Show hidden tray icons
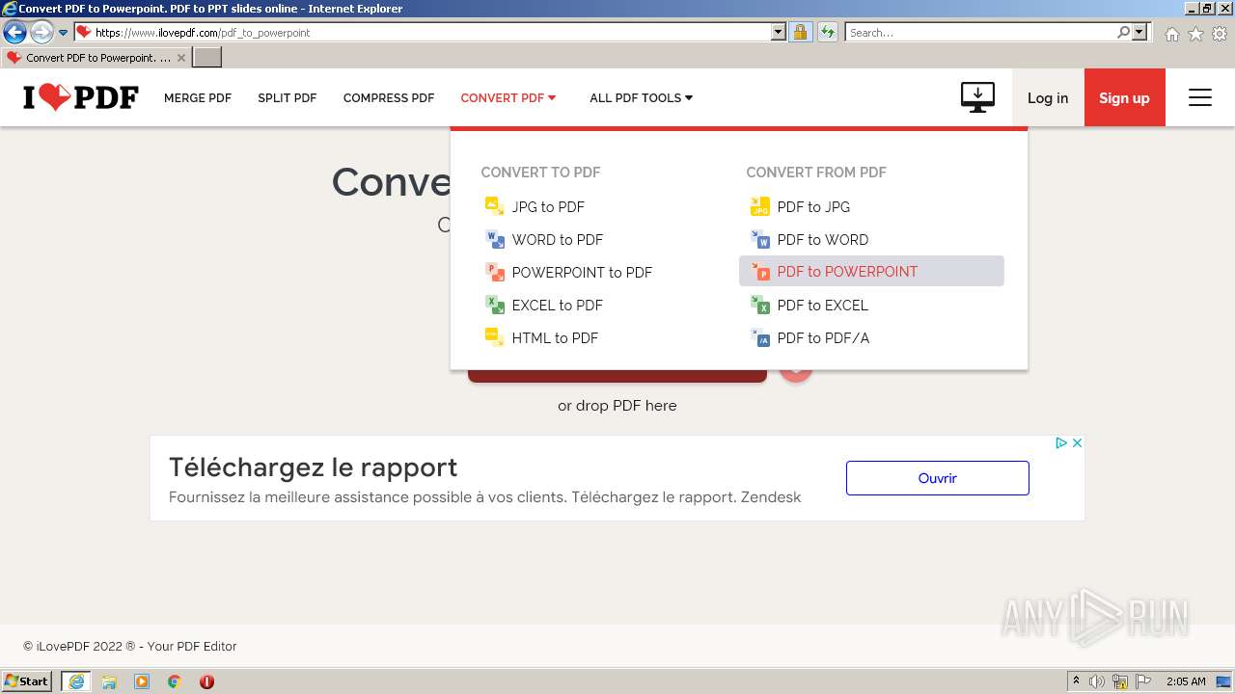 pos(1076,681)
